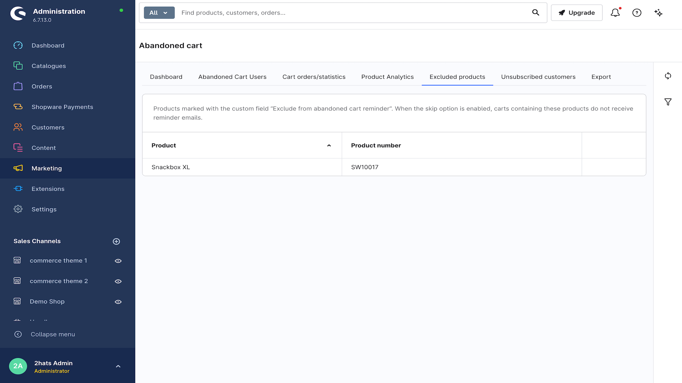Focus the global search input field
682x383 pixels.
pos(353,13)
